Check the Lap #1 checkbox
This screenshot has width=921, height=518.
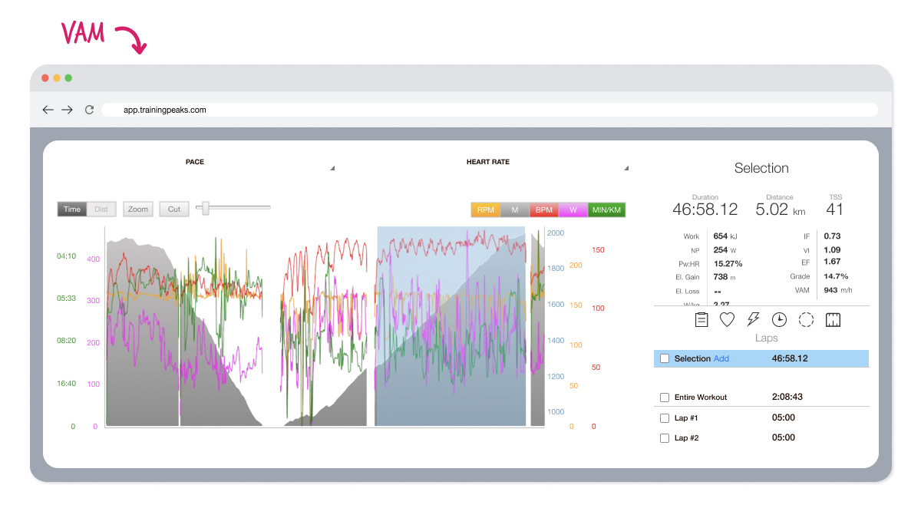(664, 417)
